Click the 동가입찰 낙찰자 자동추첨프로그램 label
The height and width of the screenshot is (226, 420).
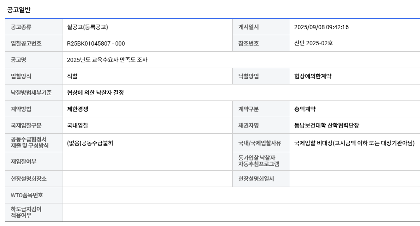[x=259, y=161]
